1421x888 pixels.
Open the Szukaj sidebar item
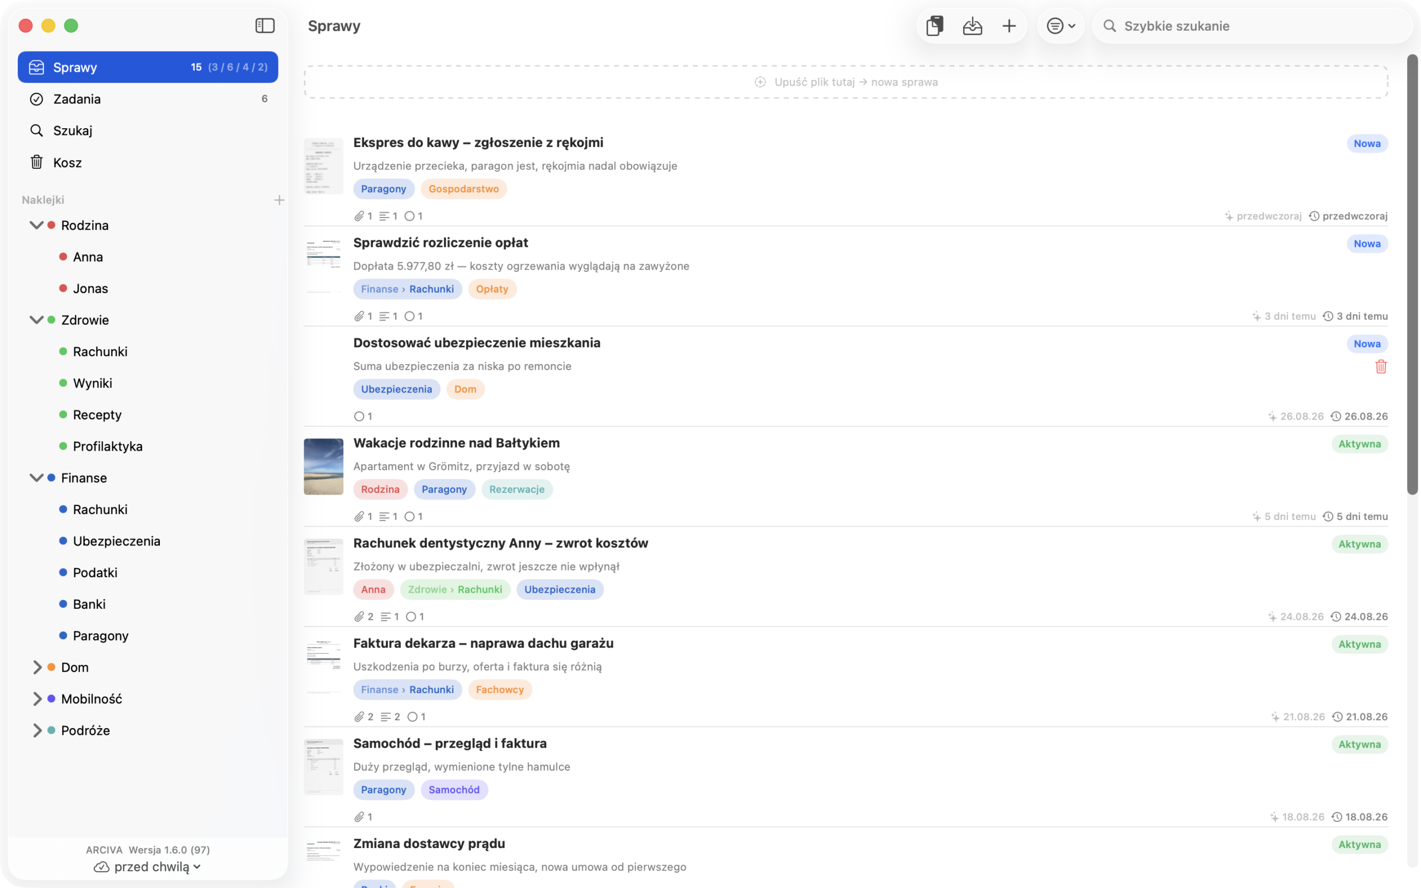tap(148, 130)
